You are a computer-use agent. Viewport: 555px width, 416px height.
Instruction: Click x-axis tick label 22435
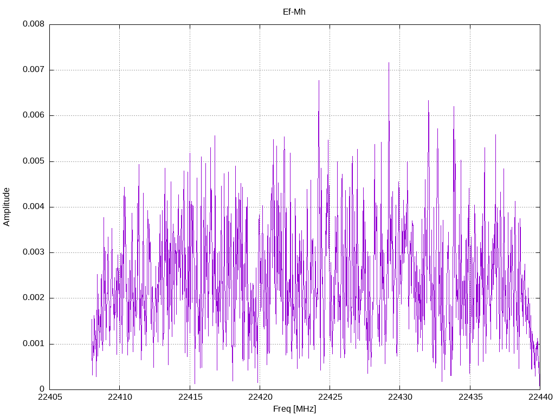tap(470, 397)
